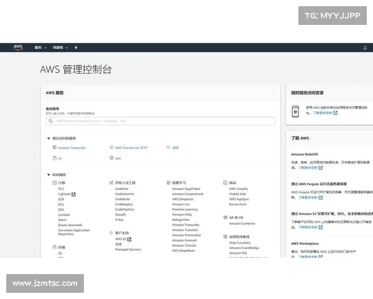Click the customer enablement category icon
The image size is (373, 299).
(x=111, y=233)
